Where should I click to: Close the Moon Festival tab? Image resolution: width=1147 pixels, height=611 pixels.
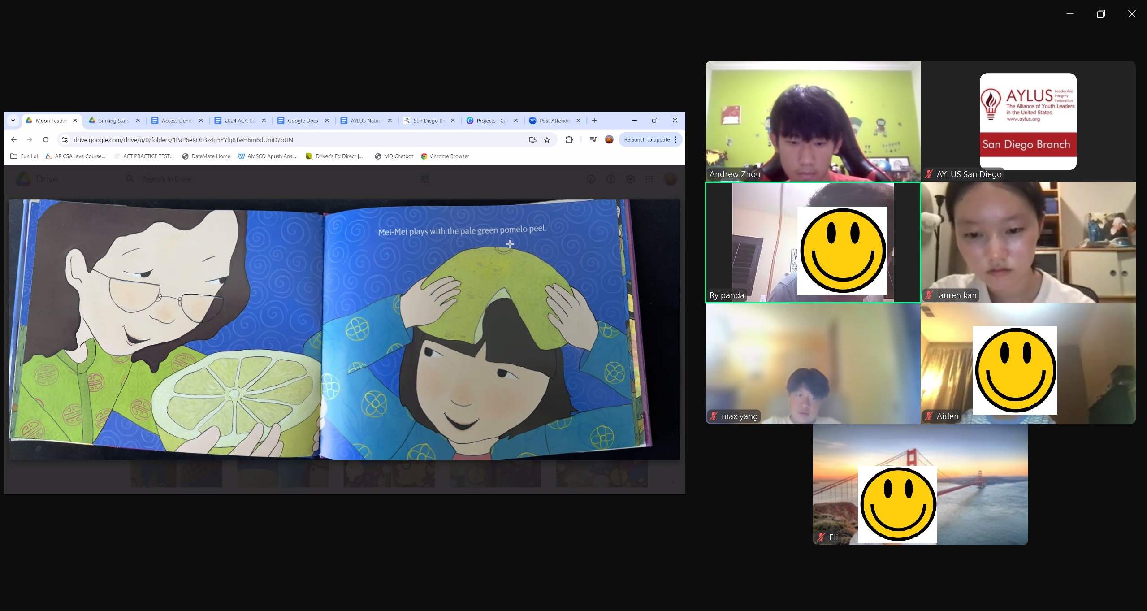coord(75,121)
